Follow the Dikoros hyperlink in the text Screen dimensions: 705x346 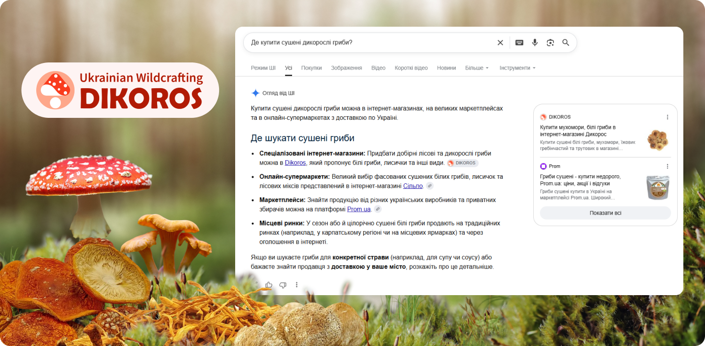pos(296,163)
